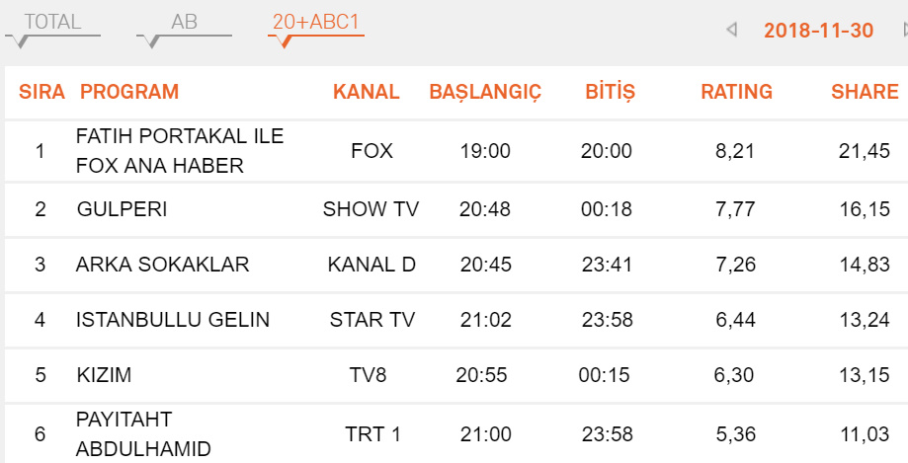Sort by the SHARE column header
908x463 pixels.
point(865,92)
